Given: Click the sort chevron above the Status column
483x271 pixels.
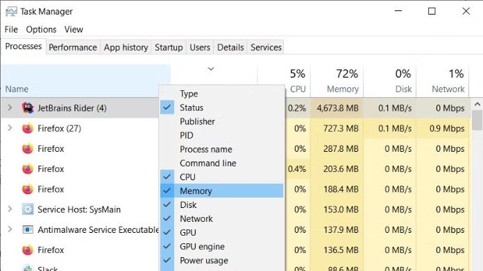Looking at the screenshot, I should coord(211,69).
